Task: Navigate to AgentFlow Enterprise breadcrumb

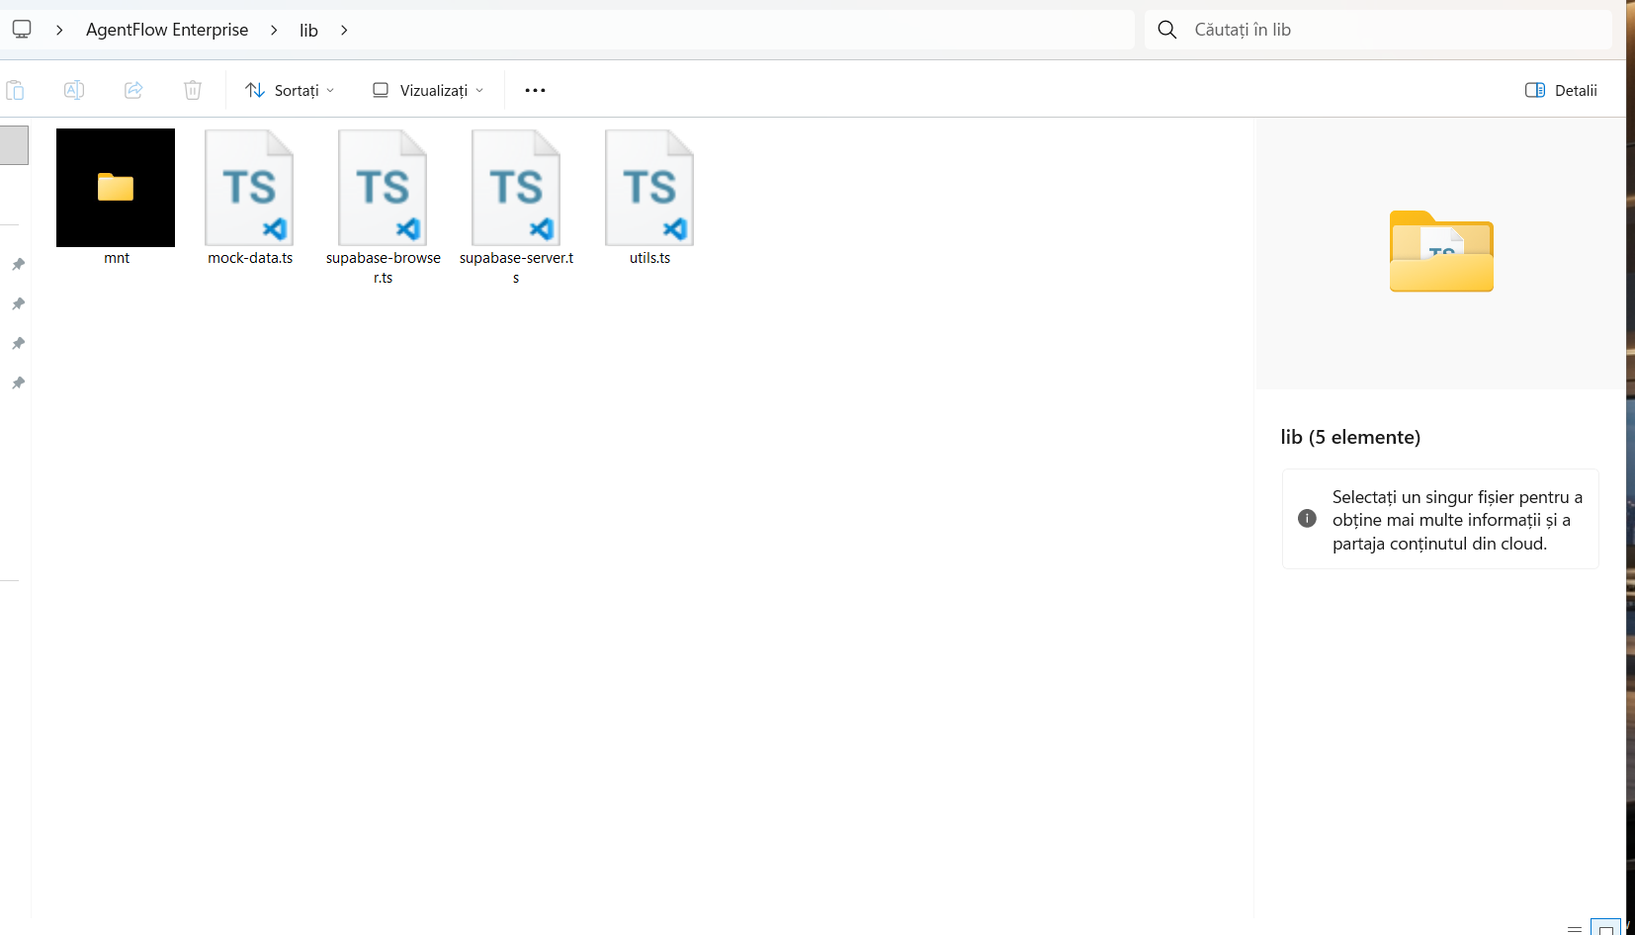Action: pyautogui.click(x=167, y=30)
